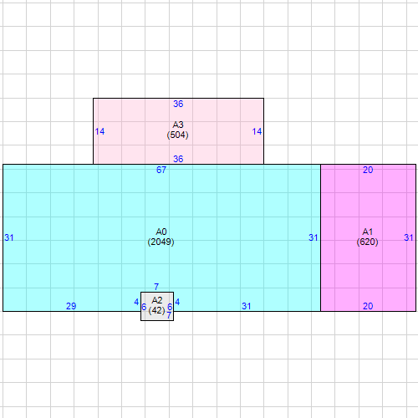
Task: Select the (620) area value
Action: pos(368,242)
